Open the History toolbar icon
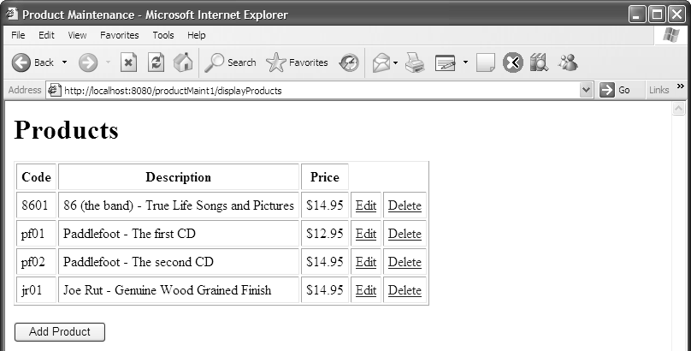Image resolution: width=691 pixels, height=351 pixels. click(x=349, y=62)
